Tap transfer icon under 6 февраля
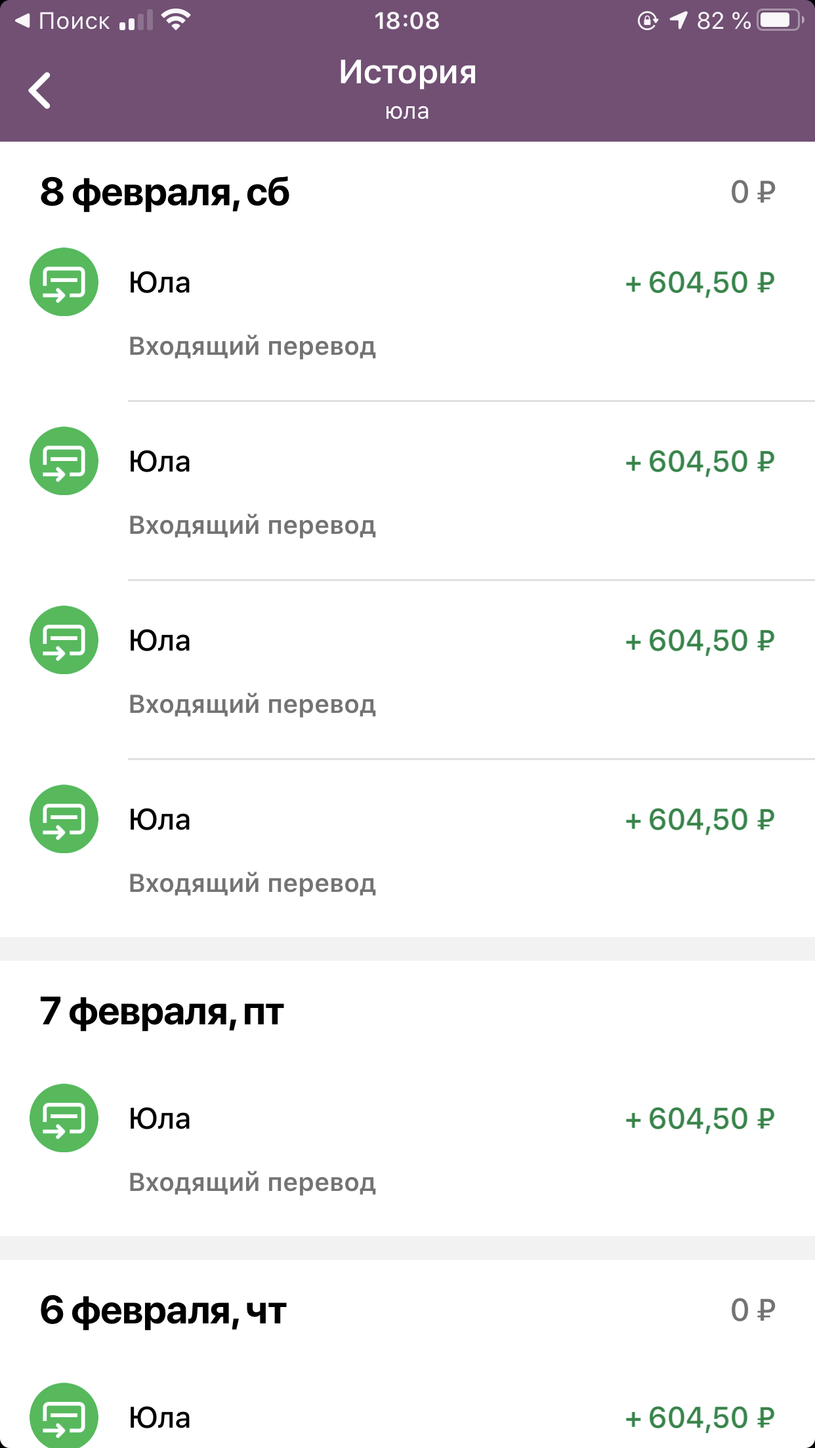Screen dimensions: 815x1448 tap(64, 1416)
